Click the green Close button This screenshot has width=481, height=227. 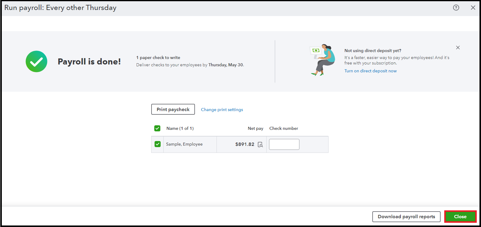click(460, 217)
